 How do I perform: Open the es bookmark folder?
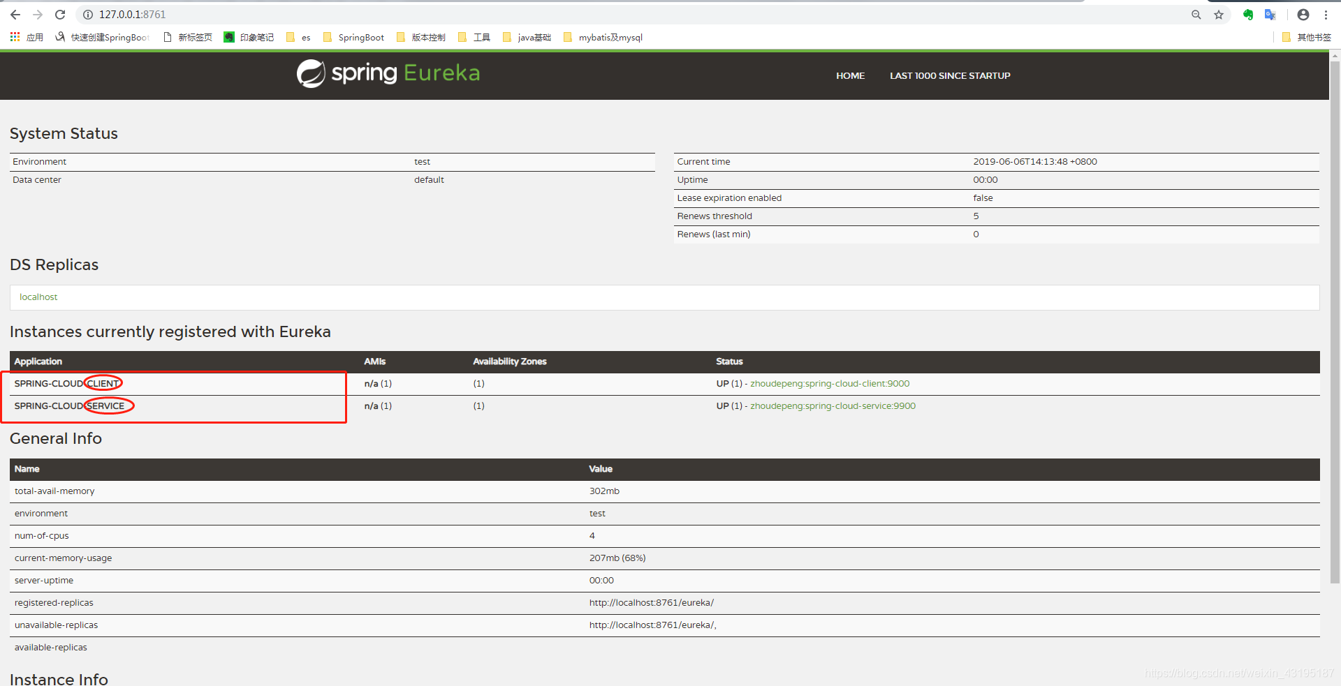point(298,37)
